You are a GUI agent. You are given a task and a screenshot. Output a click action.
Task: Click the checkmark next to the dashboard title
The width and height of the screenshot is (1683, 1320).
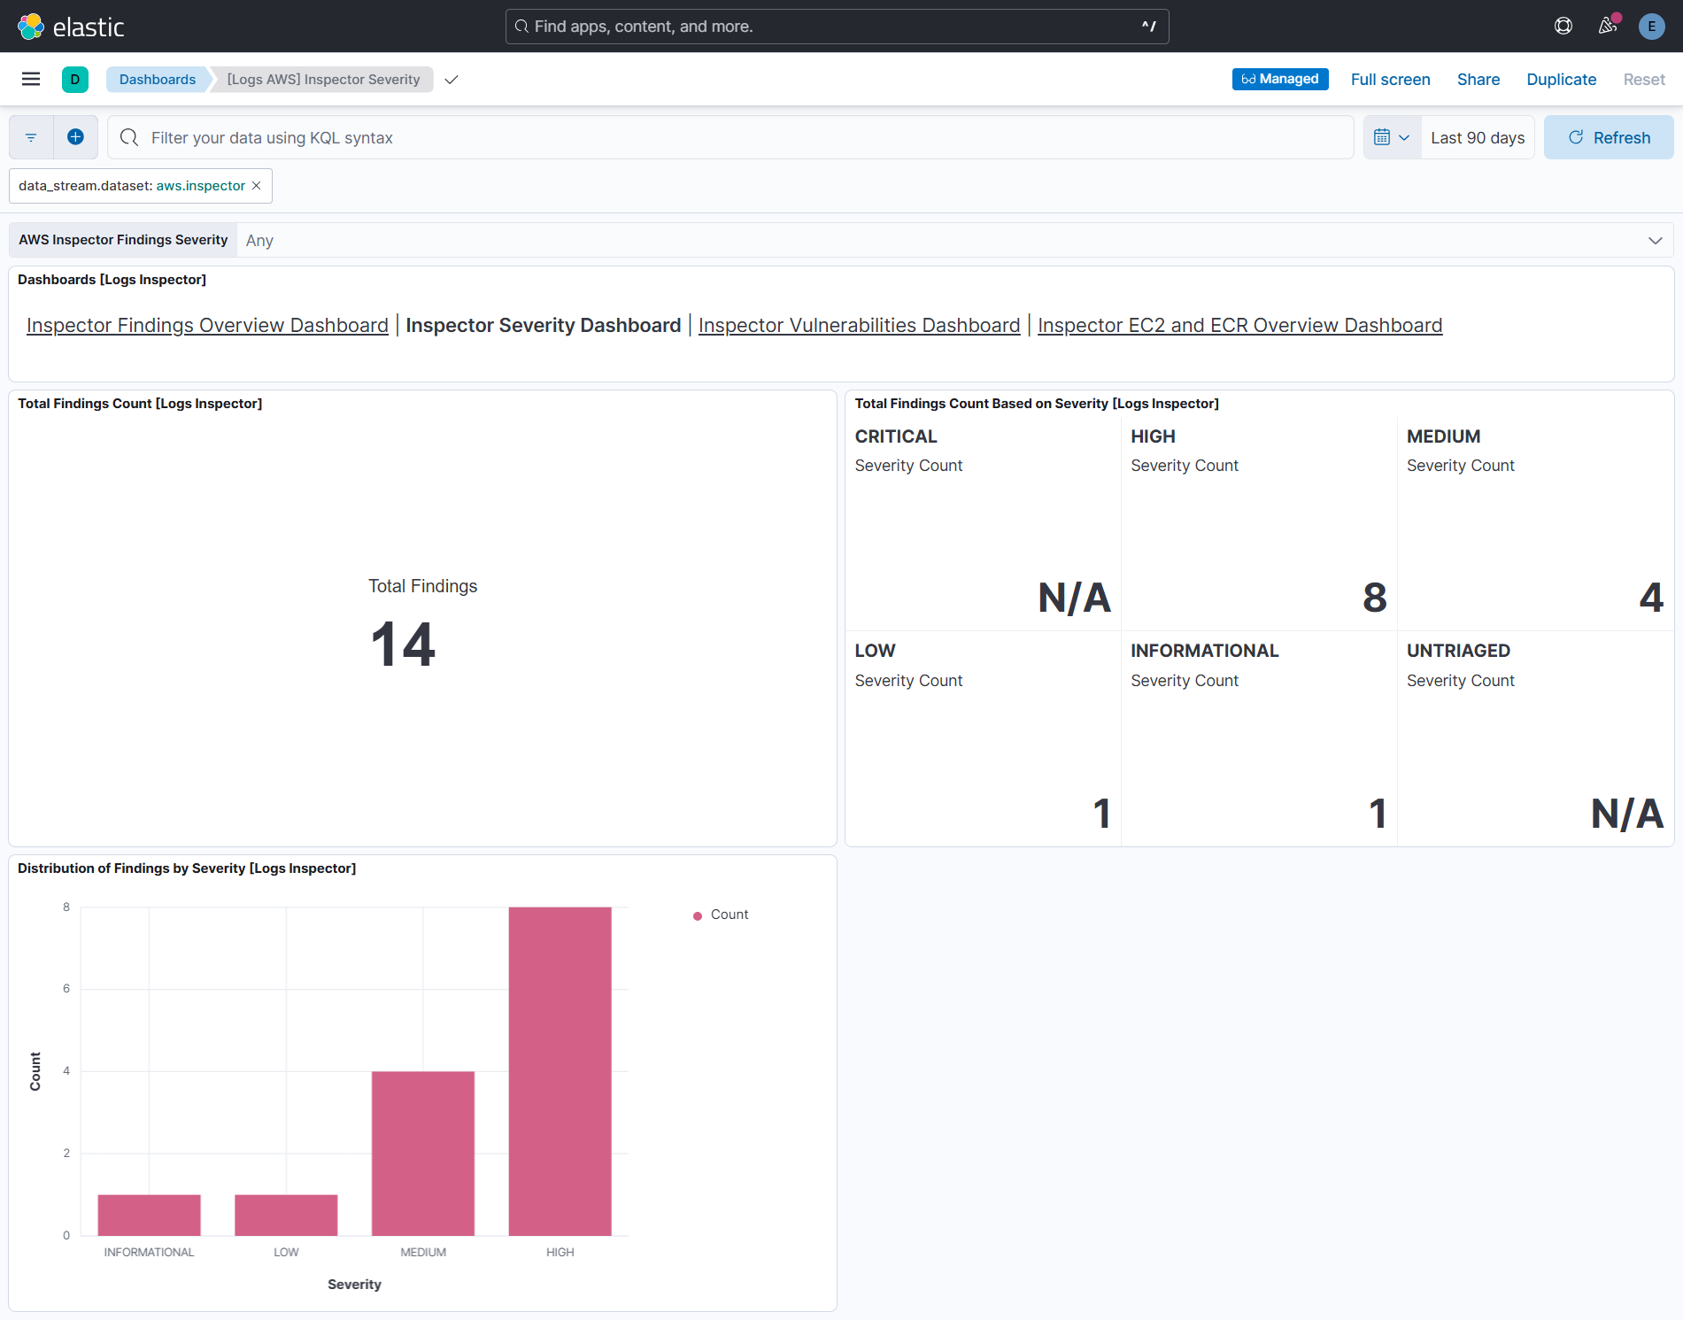[x=452, y=79]
